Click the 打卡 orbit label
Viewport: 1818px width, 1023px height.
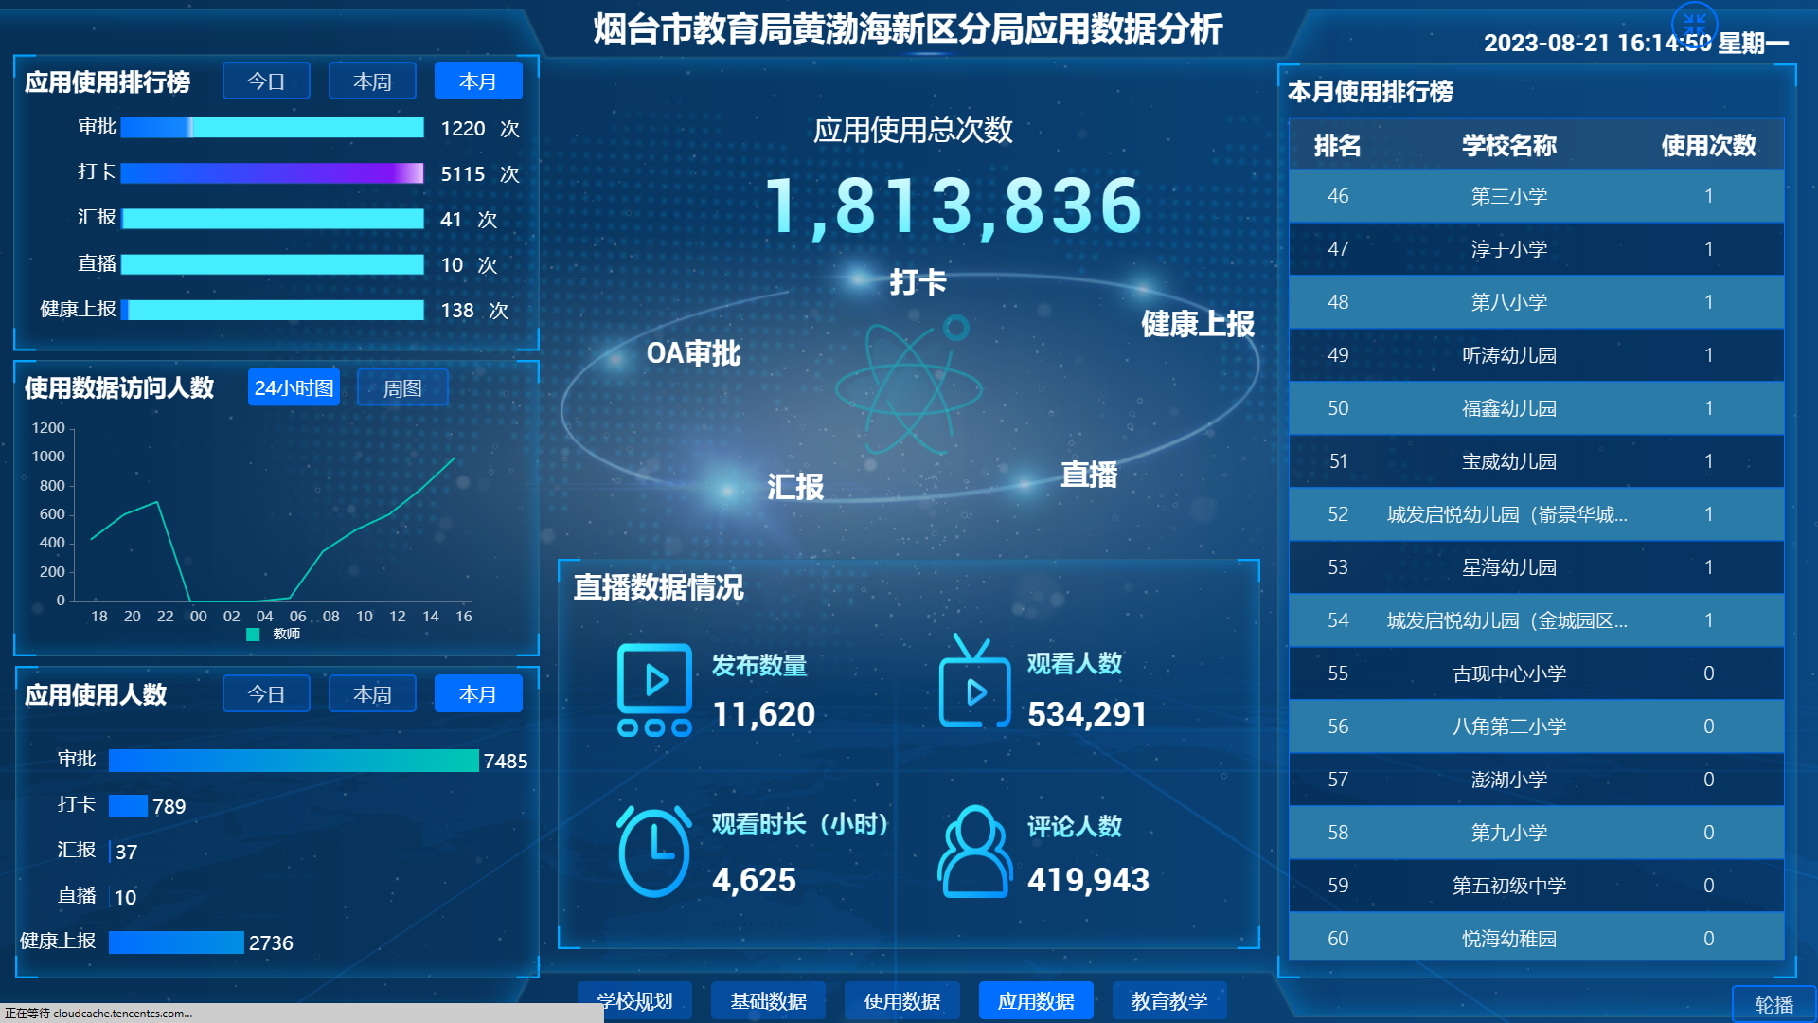click(918, 281)
